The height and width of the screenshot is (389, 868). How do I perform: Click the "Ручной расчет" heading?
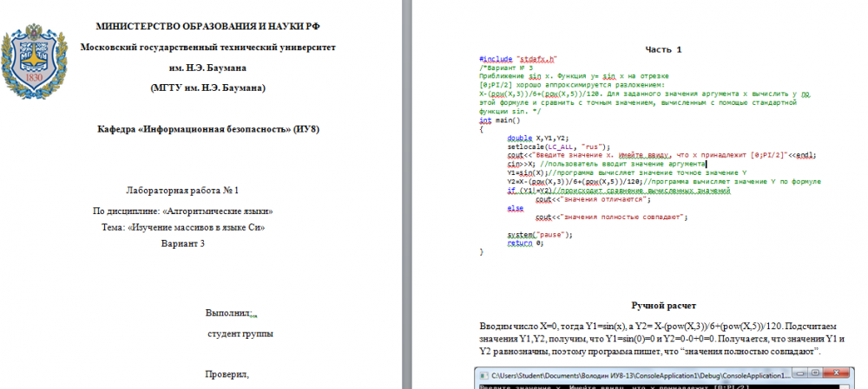(x=665, y=306)
